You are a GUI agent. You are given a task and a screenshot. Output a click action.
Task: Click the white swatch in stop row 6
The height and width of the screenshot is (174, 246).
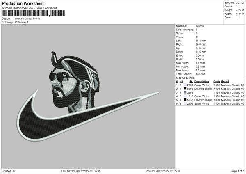185,103
